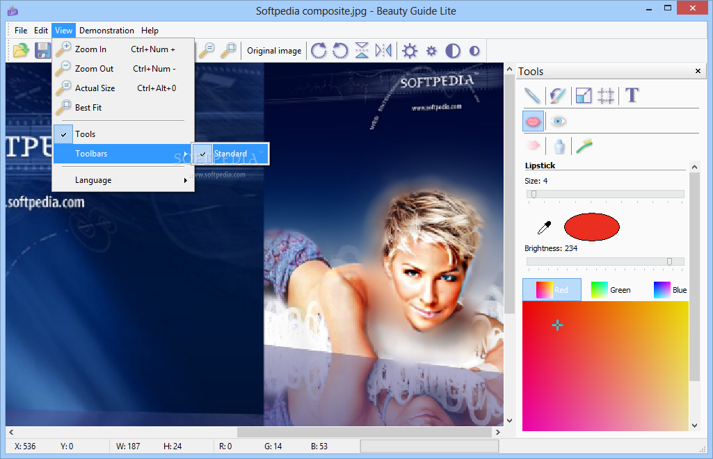This screenshot has height=459, width=713.
Task: Select the Text tool
Action: click(632, 95)
